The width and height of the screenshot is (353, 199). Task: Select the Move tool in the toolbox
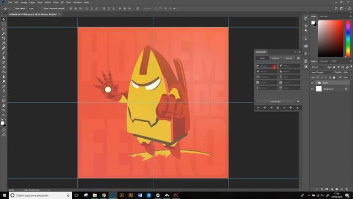click(4, 19)
